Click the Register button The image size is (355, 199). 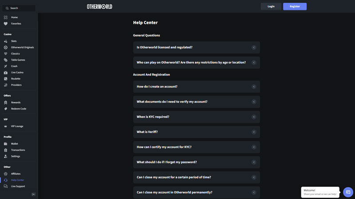pyautogui.click(x=295, y=7)
